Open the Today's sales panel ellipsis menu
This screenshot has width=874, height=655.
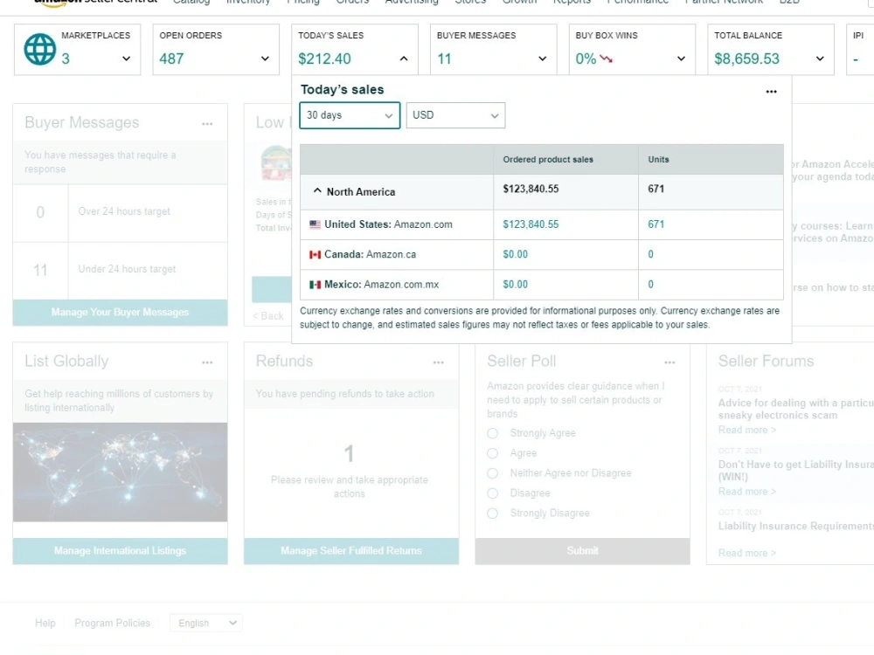[771, 92]
